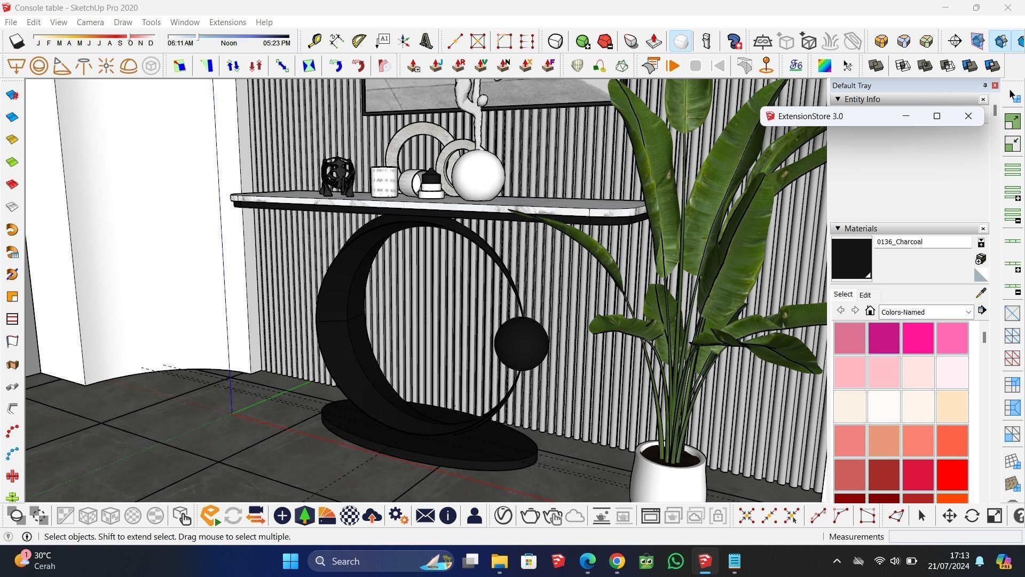Open the Colors-Named library dropdown
Screen dimensions: 1025x577
pos(926,312)
